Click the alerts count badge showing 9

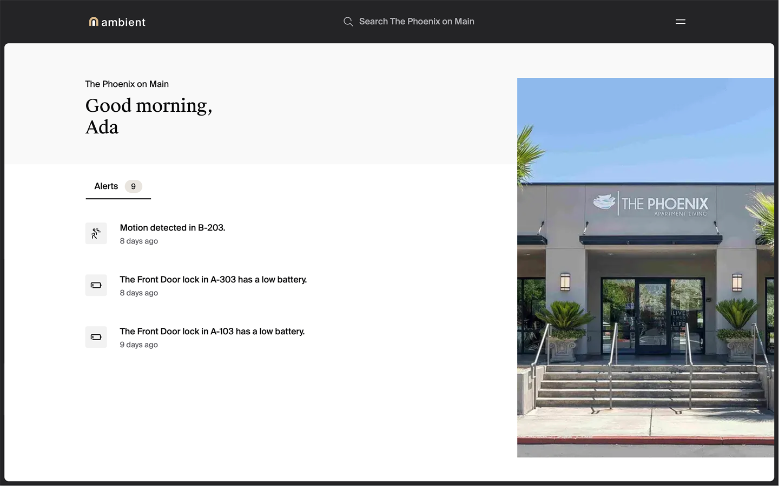coord(133,186)
